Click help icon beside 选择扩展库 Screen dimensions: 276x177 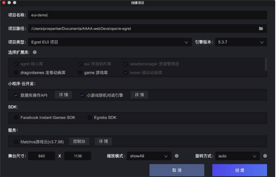point(34,52)
